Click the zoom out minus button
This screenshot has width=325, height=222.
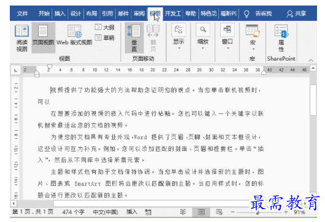tap(233, 212)
